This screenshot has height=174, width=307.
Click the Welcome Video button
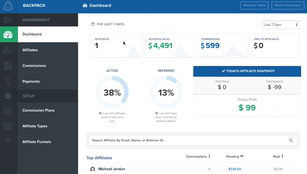[x=254, y=6]
